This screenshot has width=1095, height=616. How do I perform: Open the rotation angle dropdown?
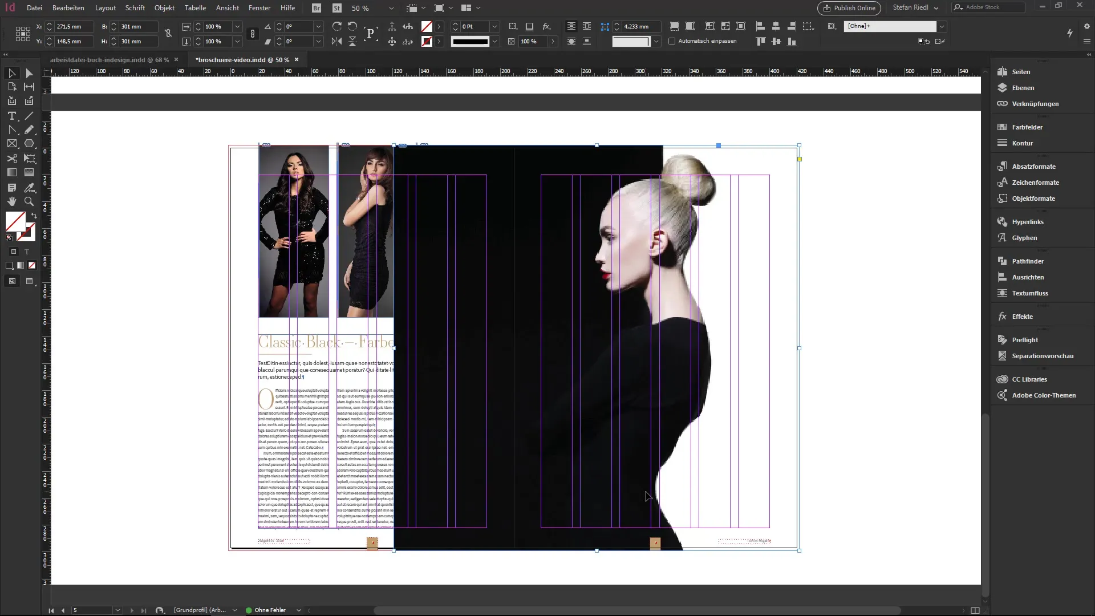[x=318, y=26]
